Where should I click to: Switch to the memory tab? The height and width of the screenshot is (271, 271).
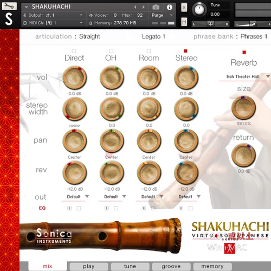(212, 266)
